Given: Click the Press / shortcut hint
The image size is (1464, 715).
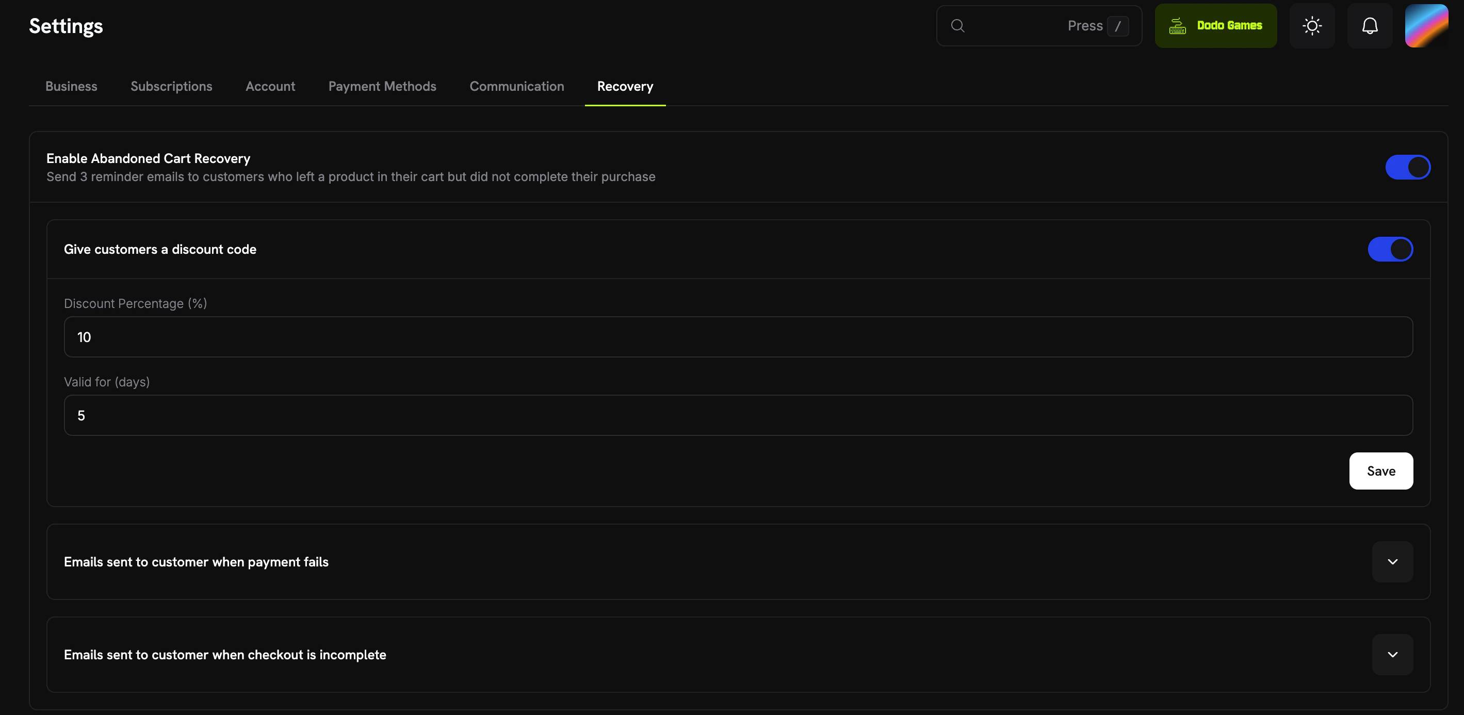Looking at the screenshot, I should point(1097,26).
